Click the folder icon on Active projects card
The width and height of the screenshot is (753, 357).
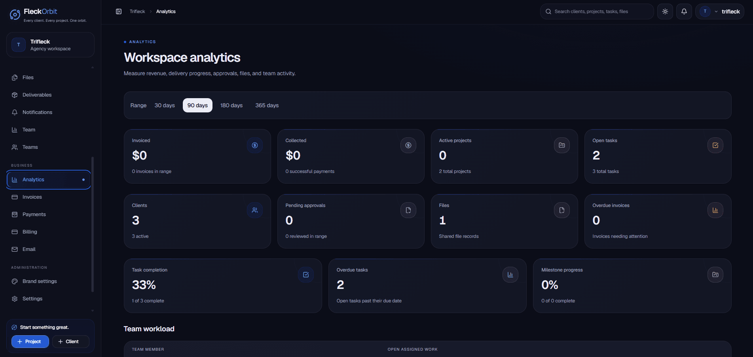click(562, 145)
